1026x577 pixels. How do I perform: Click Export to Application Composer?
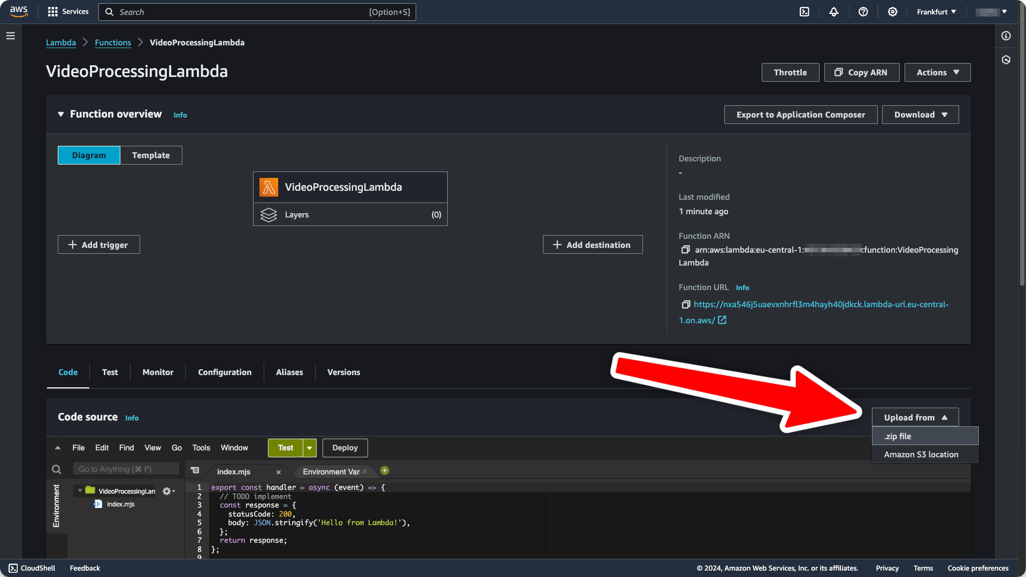[x=800, y=115]
